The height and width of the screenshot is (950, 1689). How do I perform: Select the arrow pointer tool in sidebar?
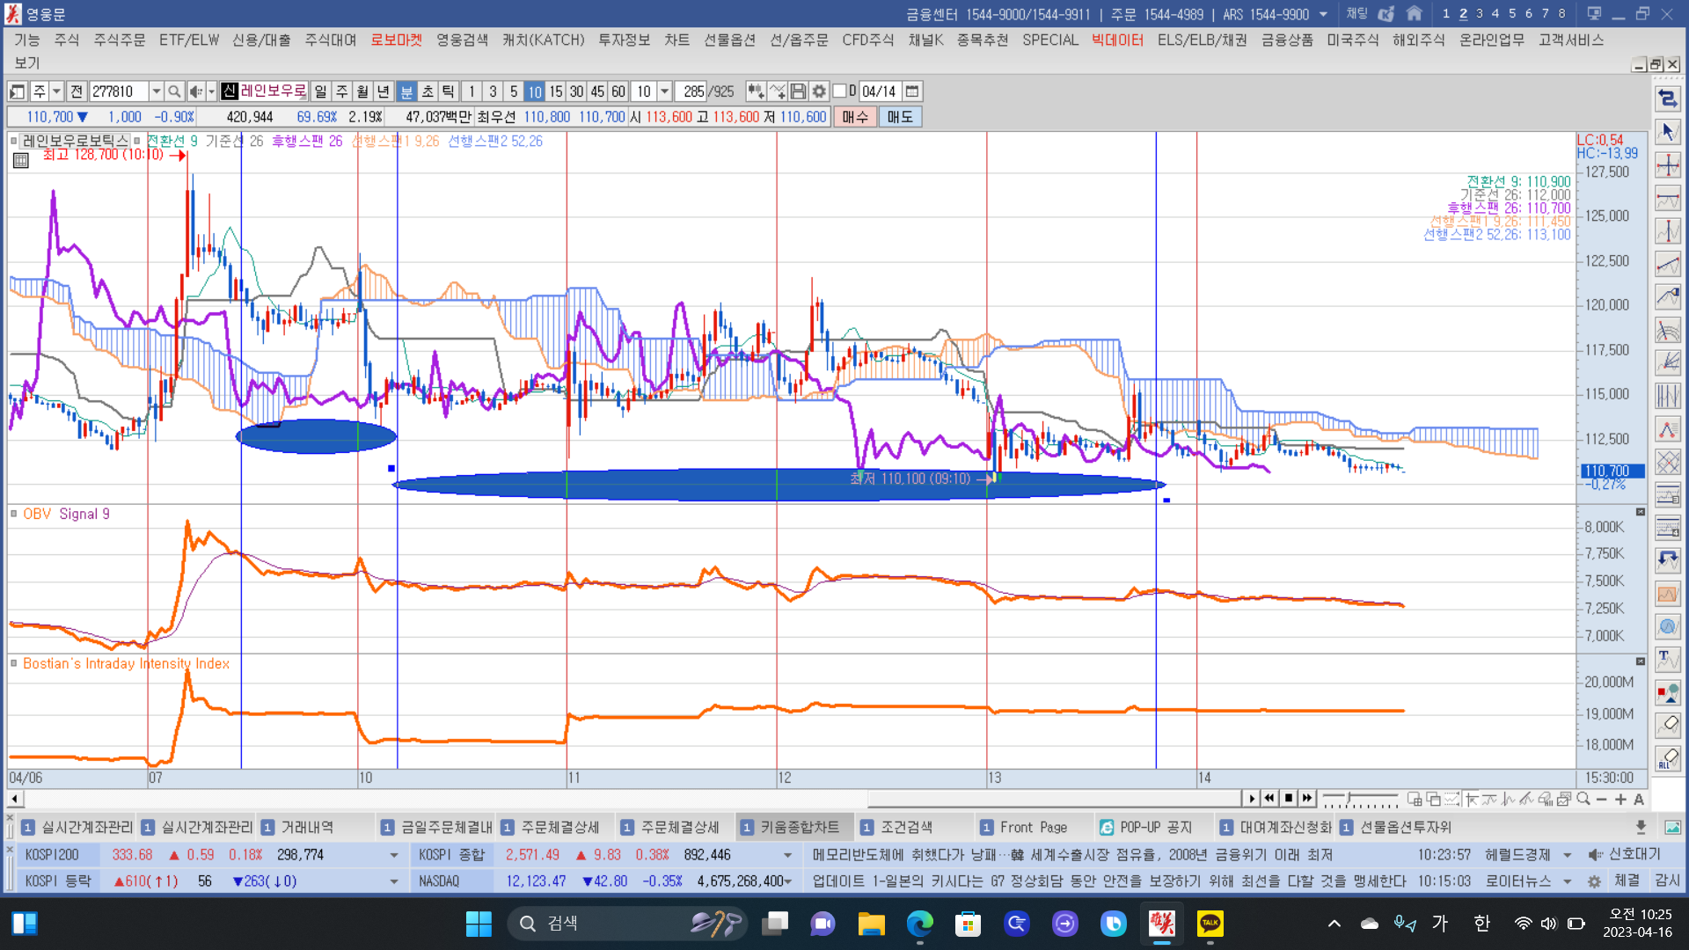(1668, 132)
